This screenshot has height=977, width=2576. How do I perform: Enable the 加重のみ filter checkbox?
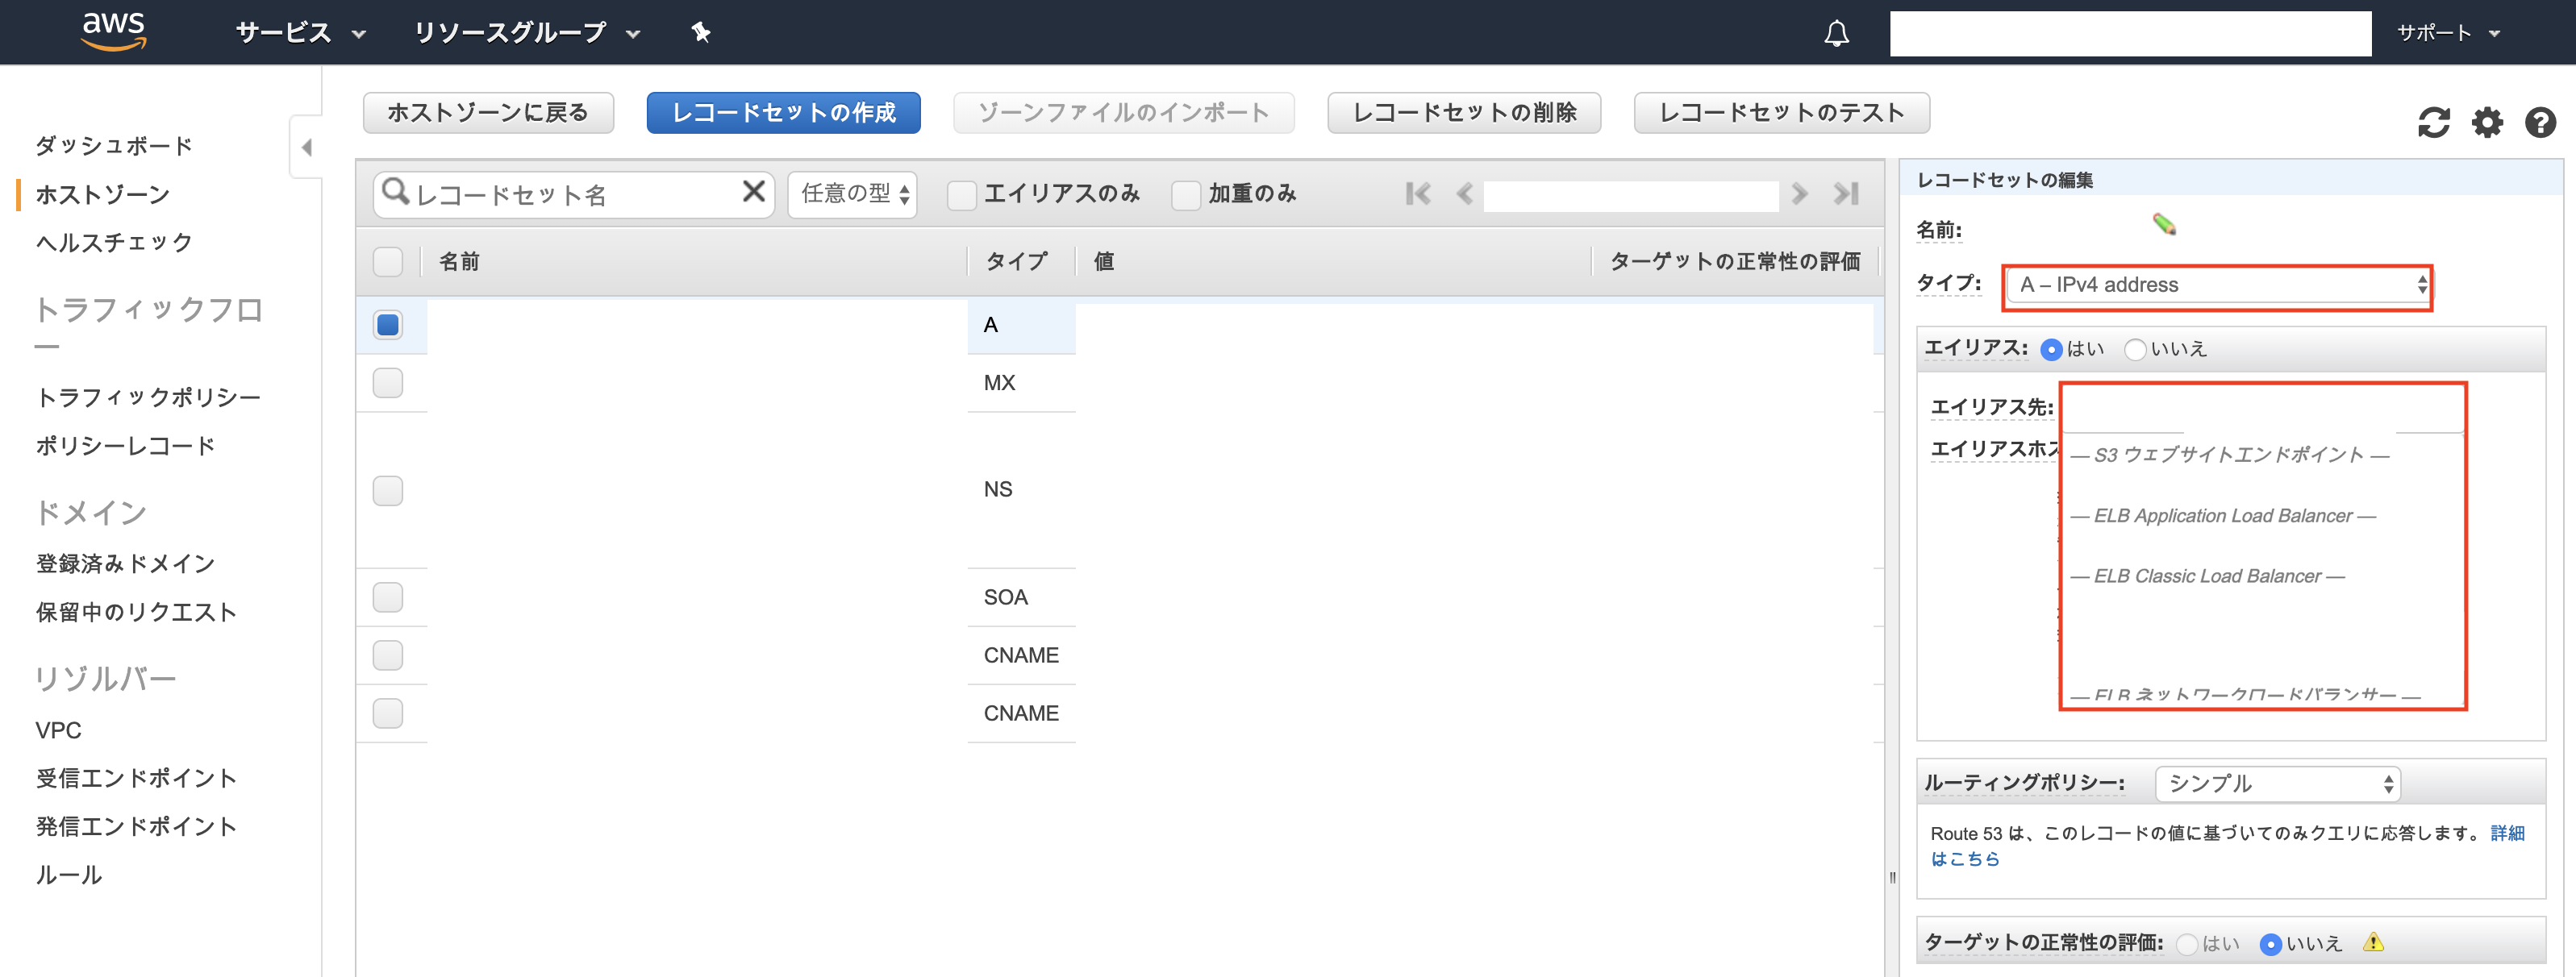[1186, 194]
